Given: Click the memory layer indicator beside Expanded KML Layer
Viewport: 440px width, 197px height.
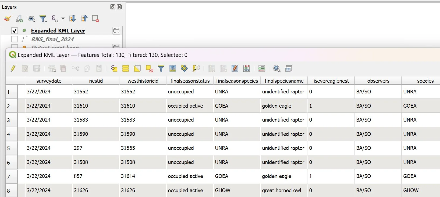Looking at the screenshot, I should pyautogui.click(x=116, y=31).
